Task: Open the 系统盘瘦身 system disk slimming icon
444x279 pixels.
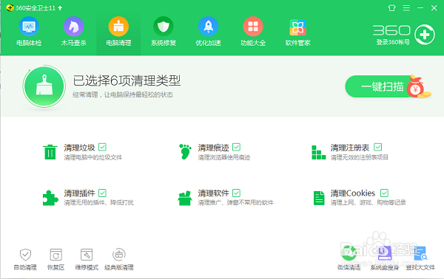Action: pyautogui.click(x=385, y=253)
